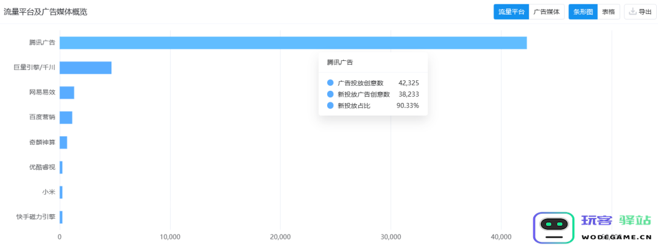The width and height of the screenshot is (658, 246).
Task: Click the download icon in 导出 button
Action: click(633, 12)
